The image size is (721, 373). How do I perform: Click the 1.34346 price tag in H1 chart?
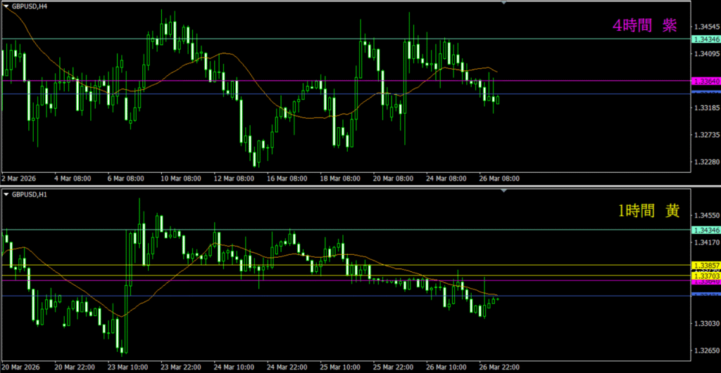click(706, 230)
